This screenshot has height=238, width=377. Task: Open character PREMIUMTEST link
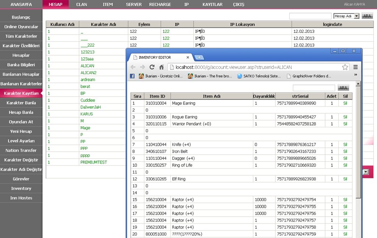(94, 162)
